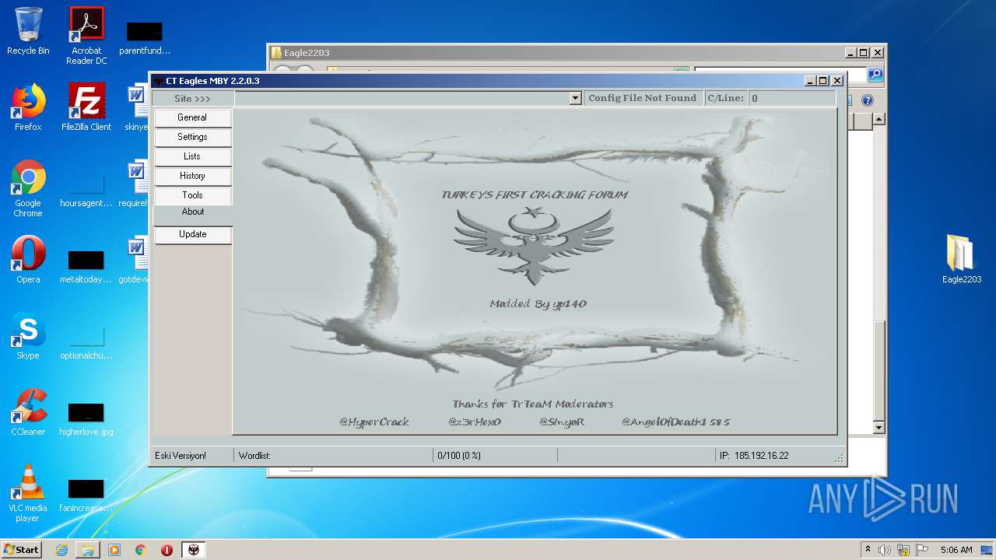Select the optionalchu desktop file
996x560 pixels.
tap(86, 342)
